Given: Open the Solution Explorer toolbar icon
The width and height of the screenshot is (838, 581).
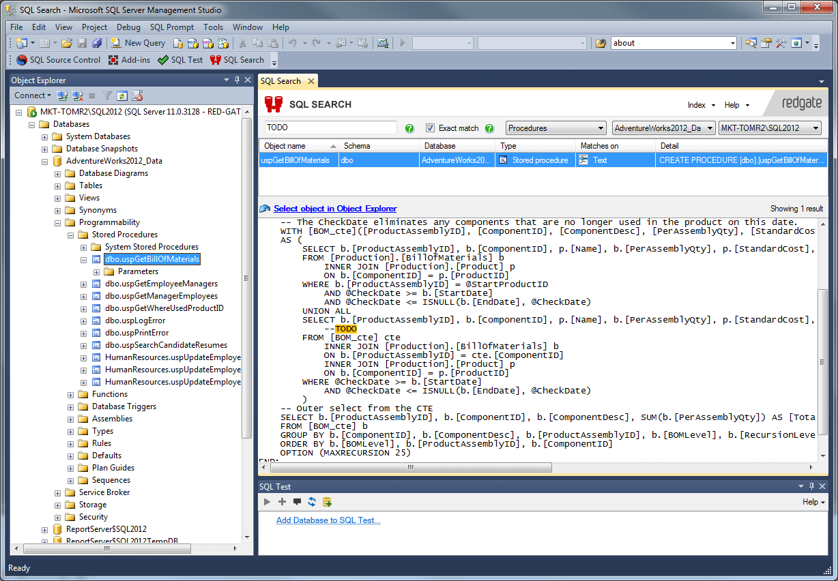Looking at the screenshot, I should pyautogui.click(x=751, y=43).
